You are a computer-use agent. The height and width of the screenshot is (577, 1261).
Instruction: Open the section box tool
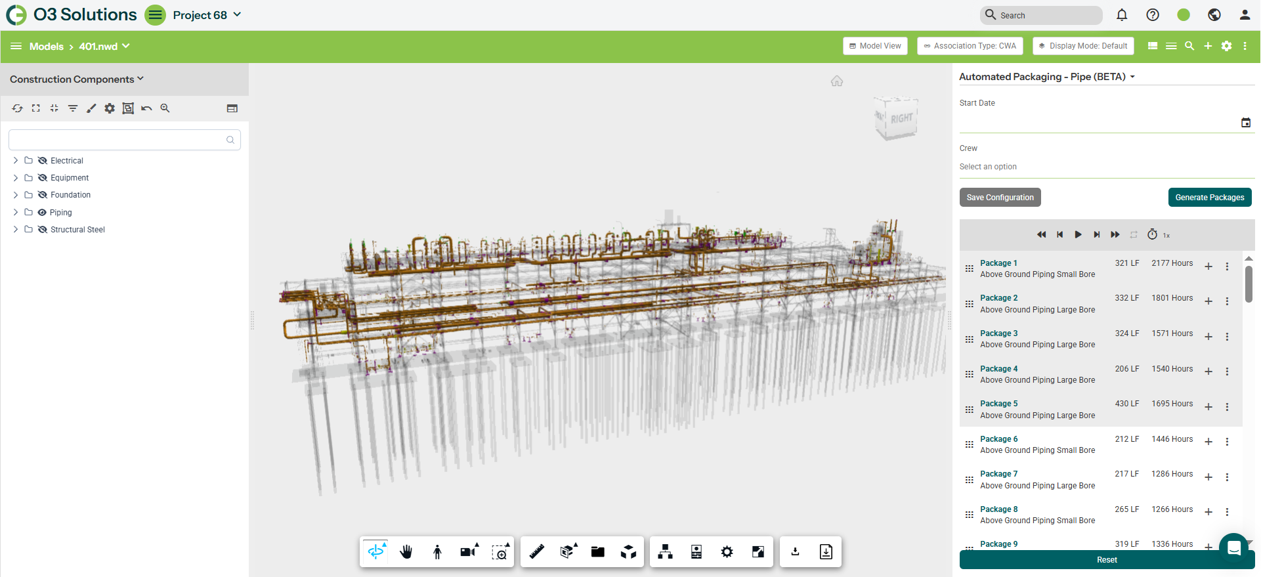pos(568,551)
